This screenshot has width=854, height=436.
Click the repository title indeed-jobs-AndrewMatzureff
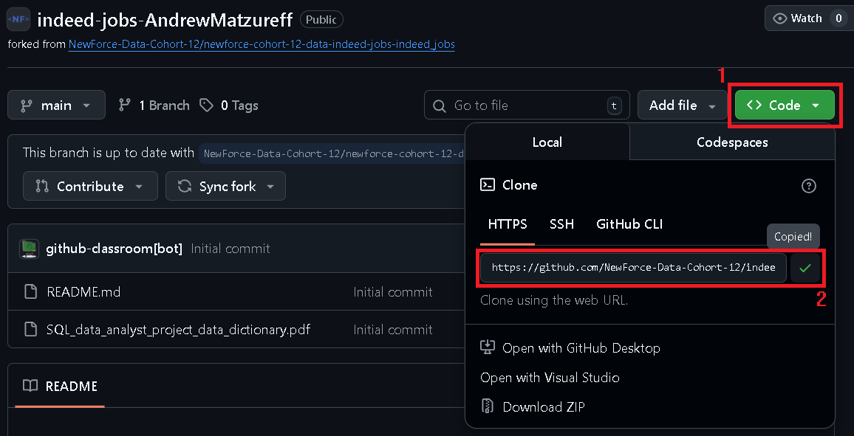tap(165, 20)
